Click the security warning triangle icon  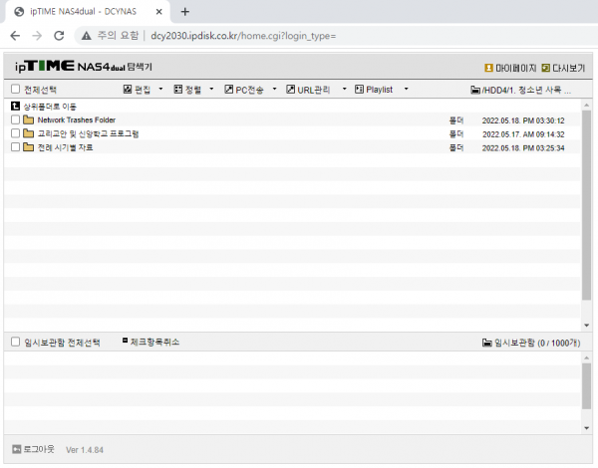[x=87, y=36]
